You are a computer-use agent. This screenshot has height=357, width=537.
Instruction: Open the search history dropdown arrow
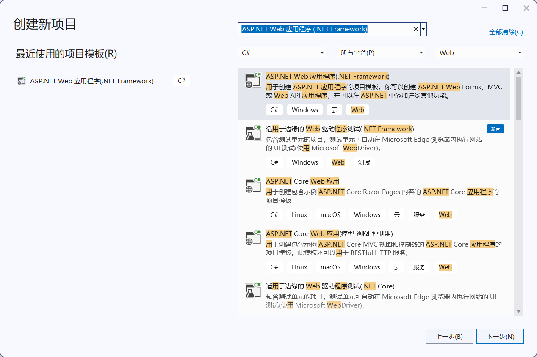tap(424, 29)
